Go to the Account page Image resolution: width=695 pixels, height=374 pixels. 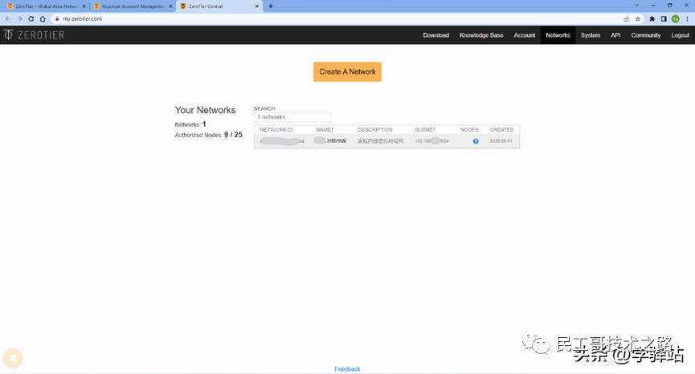point(525,35)
